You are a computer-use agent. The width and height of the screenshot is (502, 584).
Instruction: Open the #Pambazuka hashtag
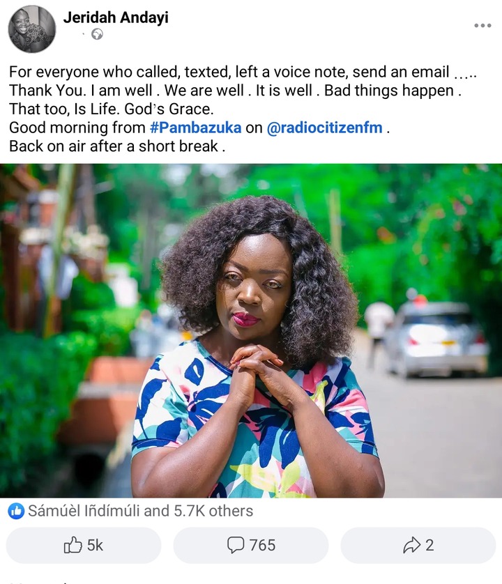coord(196,128)
